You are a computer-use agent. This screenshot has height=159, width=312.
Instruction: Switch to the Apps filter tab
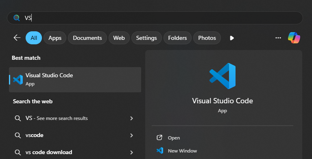click(55, 38)
